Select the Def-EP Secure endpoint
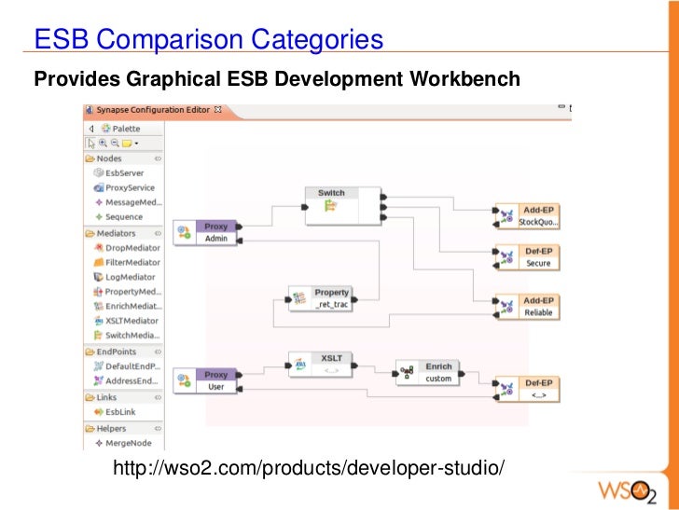The image size is (679, 510). click(528, 257)
